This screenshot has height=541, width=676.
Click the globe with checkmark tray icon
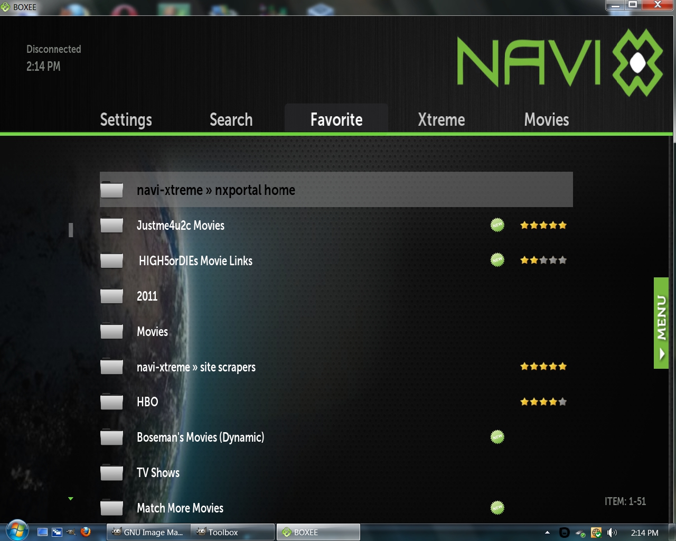pyautogui.click(x=596, y=533)
